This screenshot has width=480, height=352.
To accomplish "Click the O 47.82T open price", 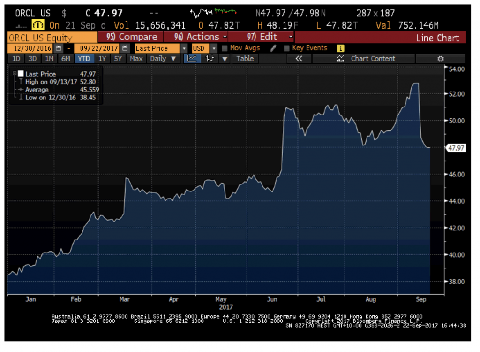I will pos(219,25).
